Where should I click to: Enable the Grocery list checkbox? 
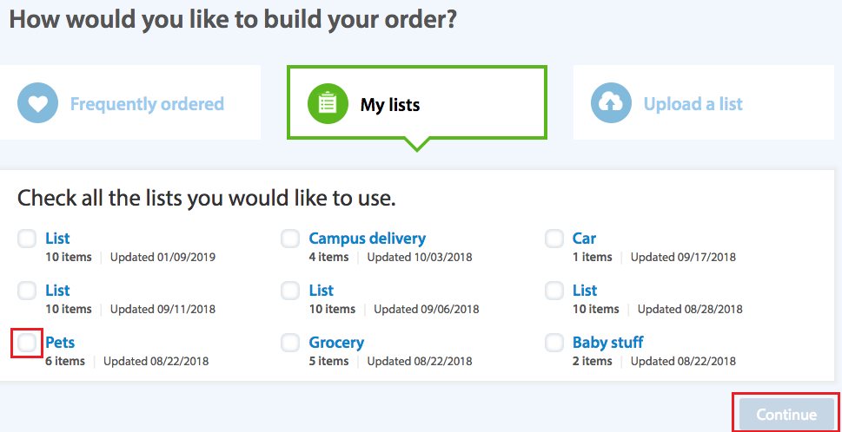290,343
